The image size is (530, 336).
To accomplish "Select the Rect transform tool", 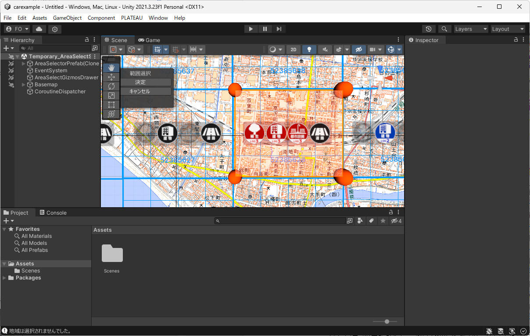I will point(111,105).
